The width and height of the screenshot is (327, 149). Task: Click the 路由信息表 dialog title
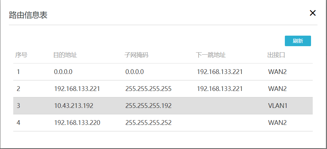pyautogui.click(x=28, y=15)
